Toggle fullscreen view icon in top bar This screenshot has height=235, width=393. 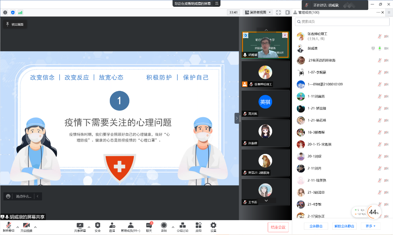tap(278, 12)
